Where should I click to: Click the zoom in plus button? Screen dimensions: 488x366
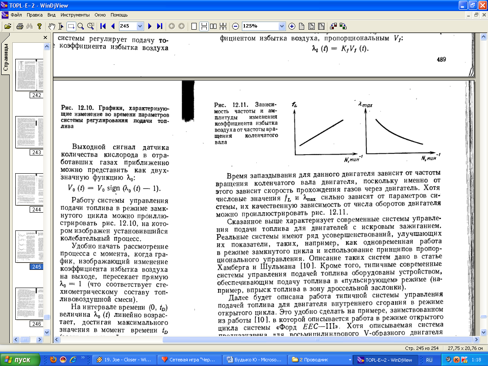(291, 26)
